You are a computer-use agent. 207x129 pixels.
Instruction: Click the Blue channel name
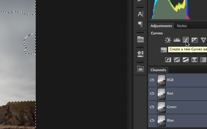pyautogui.click(x=170, y=120)
